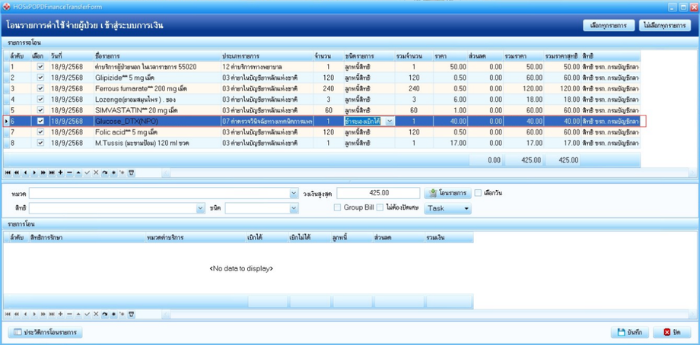This screenshot has width=700, height=345.
Task: Tick the เลือกวัน checkbox
Action: coord(478,193)
